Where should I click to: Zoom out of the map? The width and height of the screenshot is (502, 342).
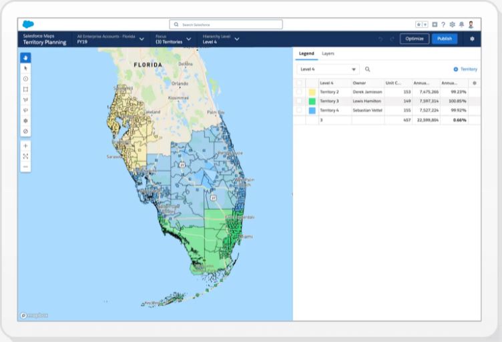tap(25, 166)
